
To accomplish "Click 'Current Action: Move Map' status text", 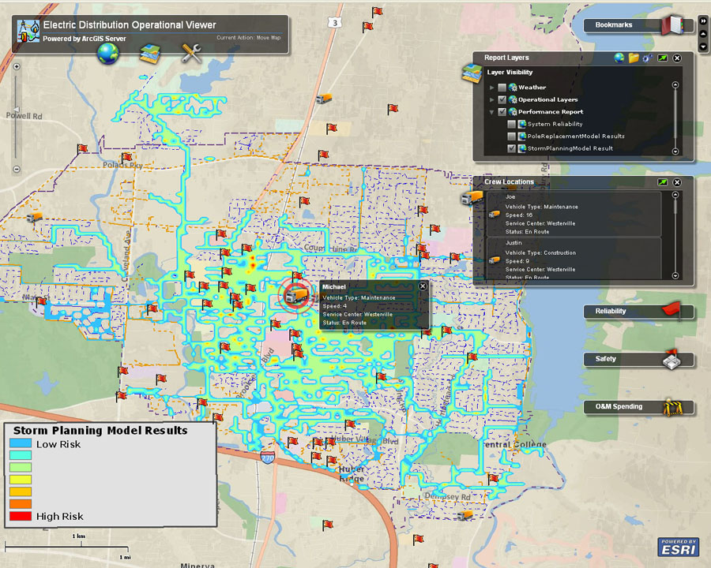I will (249, 38).
